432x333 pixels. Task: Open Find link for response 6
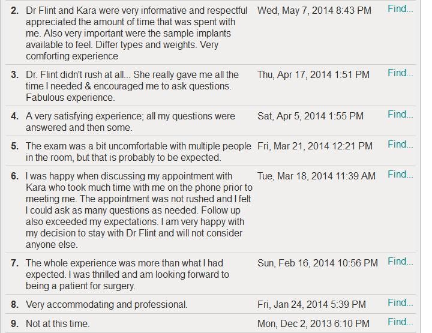pos(400,175)
